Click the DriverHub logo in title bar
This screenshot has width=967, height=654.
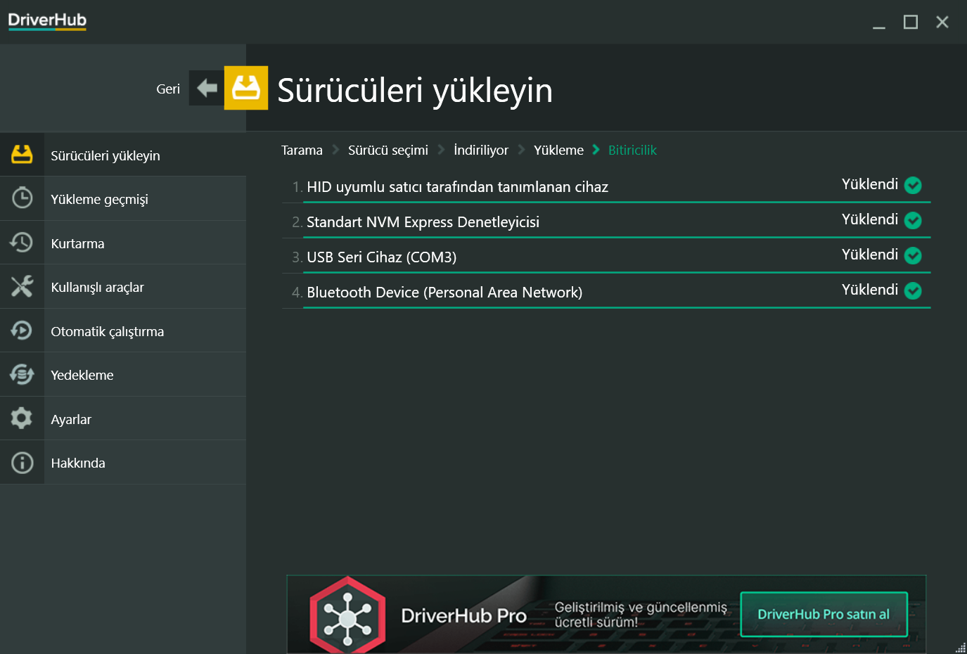coord(47,20)
